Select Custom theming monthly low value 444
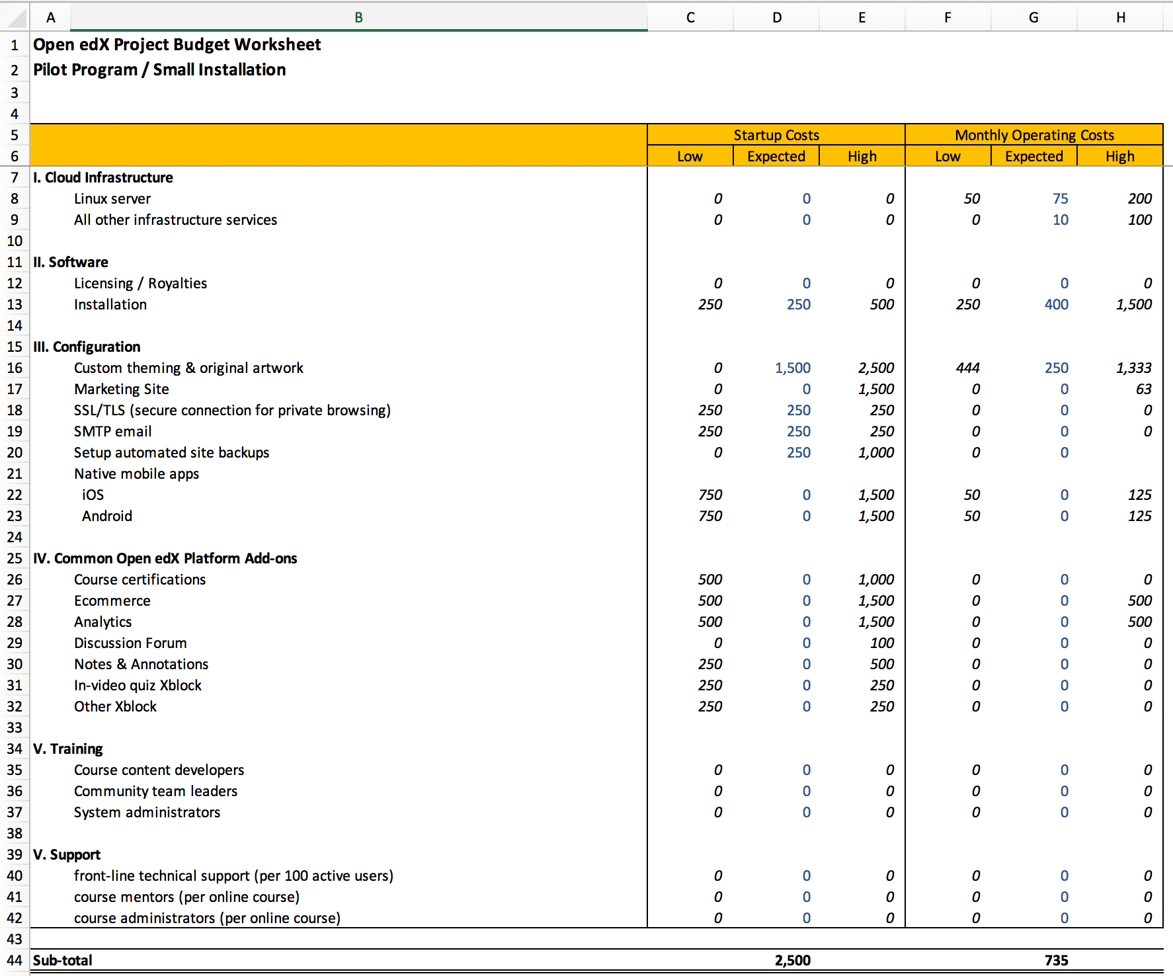 [x=967, y=368]
